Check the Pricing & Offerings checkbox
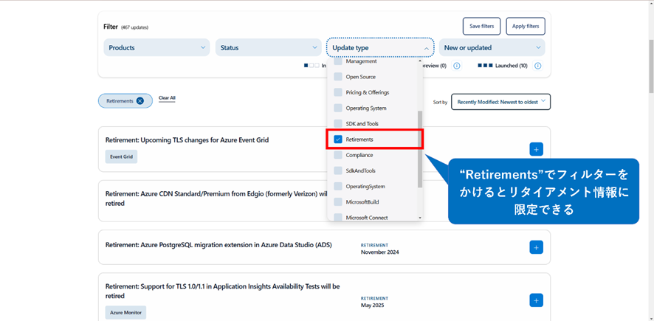This screenshot has height=321, width=654. 338,92
